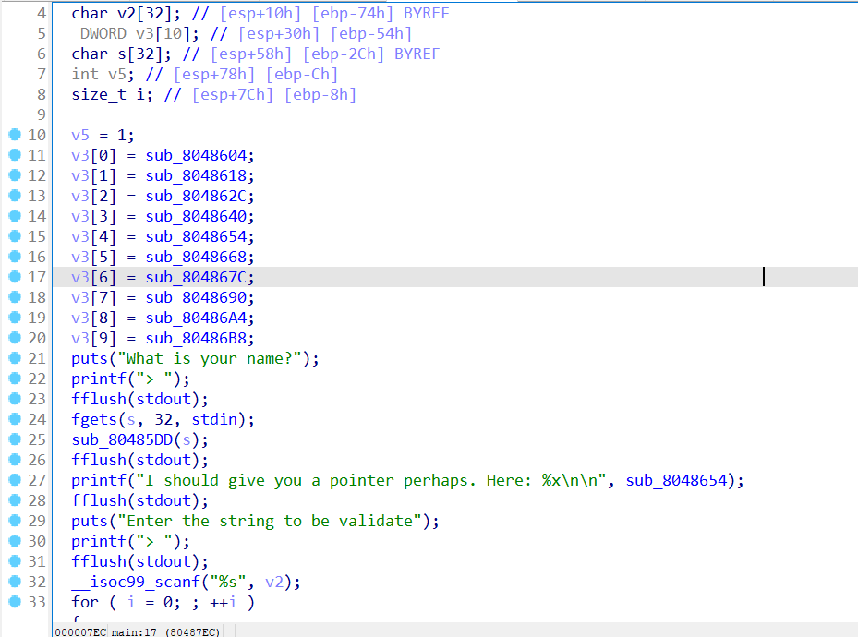Click breakpoint marker beside line 21
Image resolution: width=858 pixels, height=637 pixels.
click(14, 358)
